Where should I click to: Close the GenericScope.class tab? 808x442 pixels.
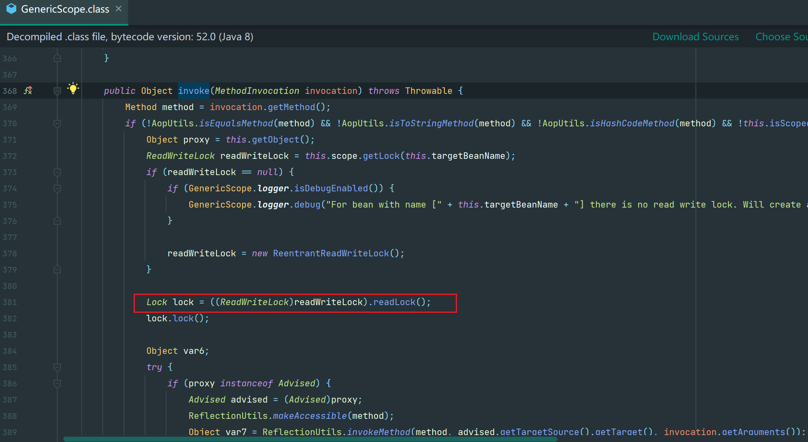[x=119, y=9]
